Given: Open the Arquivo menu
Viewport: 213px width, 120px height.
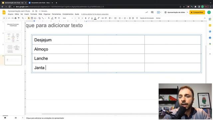Looking at the screenshot, I should pyautogui.click(x=10, y=14).
